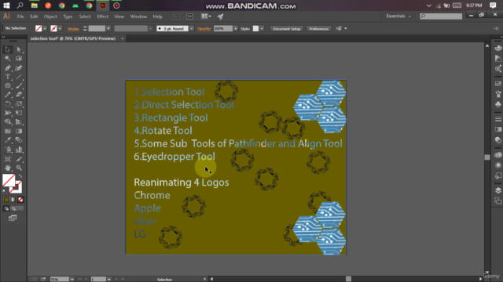Screen dimensions: 503x282
Task: Select the Eraser tool
Action: pyautogui.click(x=19, y=95)
